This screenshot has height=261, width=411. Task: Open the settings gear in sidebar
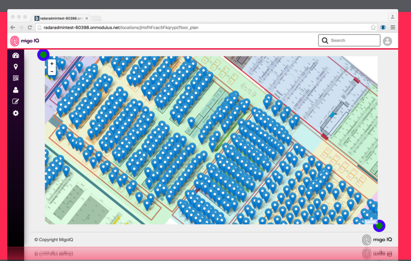point(16,113)
